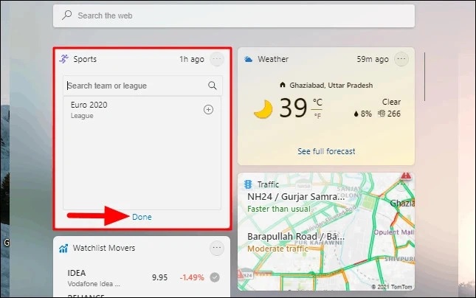Open Sports widget three-dot options menu
Screen dimensions: 476x298
[217, 59]
